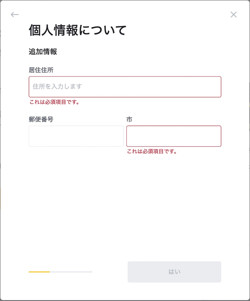The width and height of the screenshot is (250, 301).
Task: Click the 住所を入力します placeholder text
Action: 57,86
